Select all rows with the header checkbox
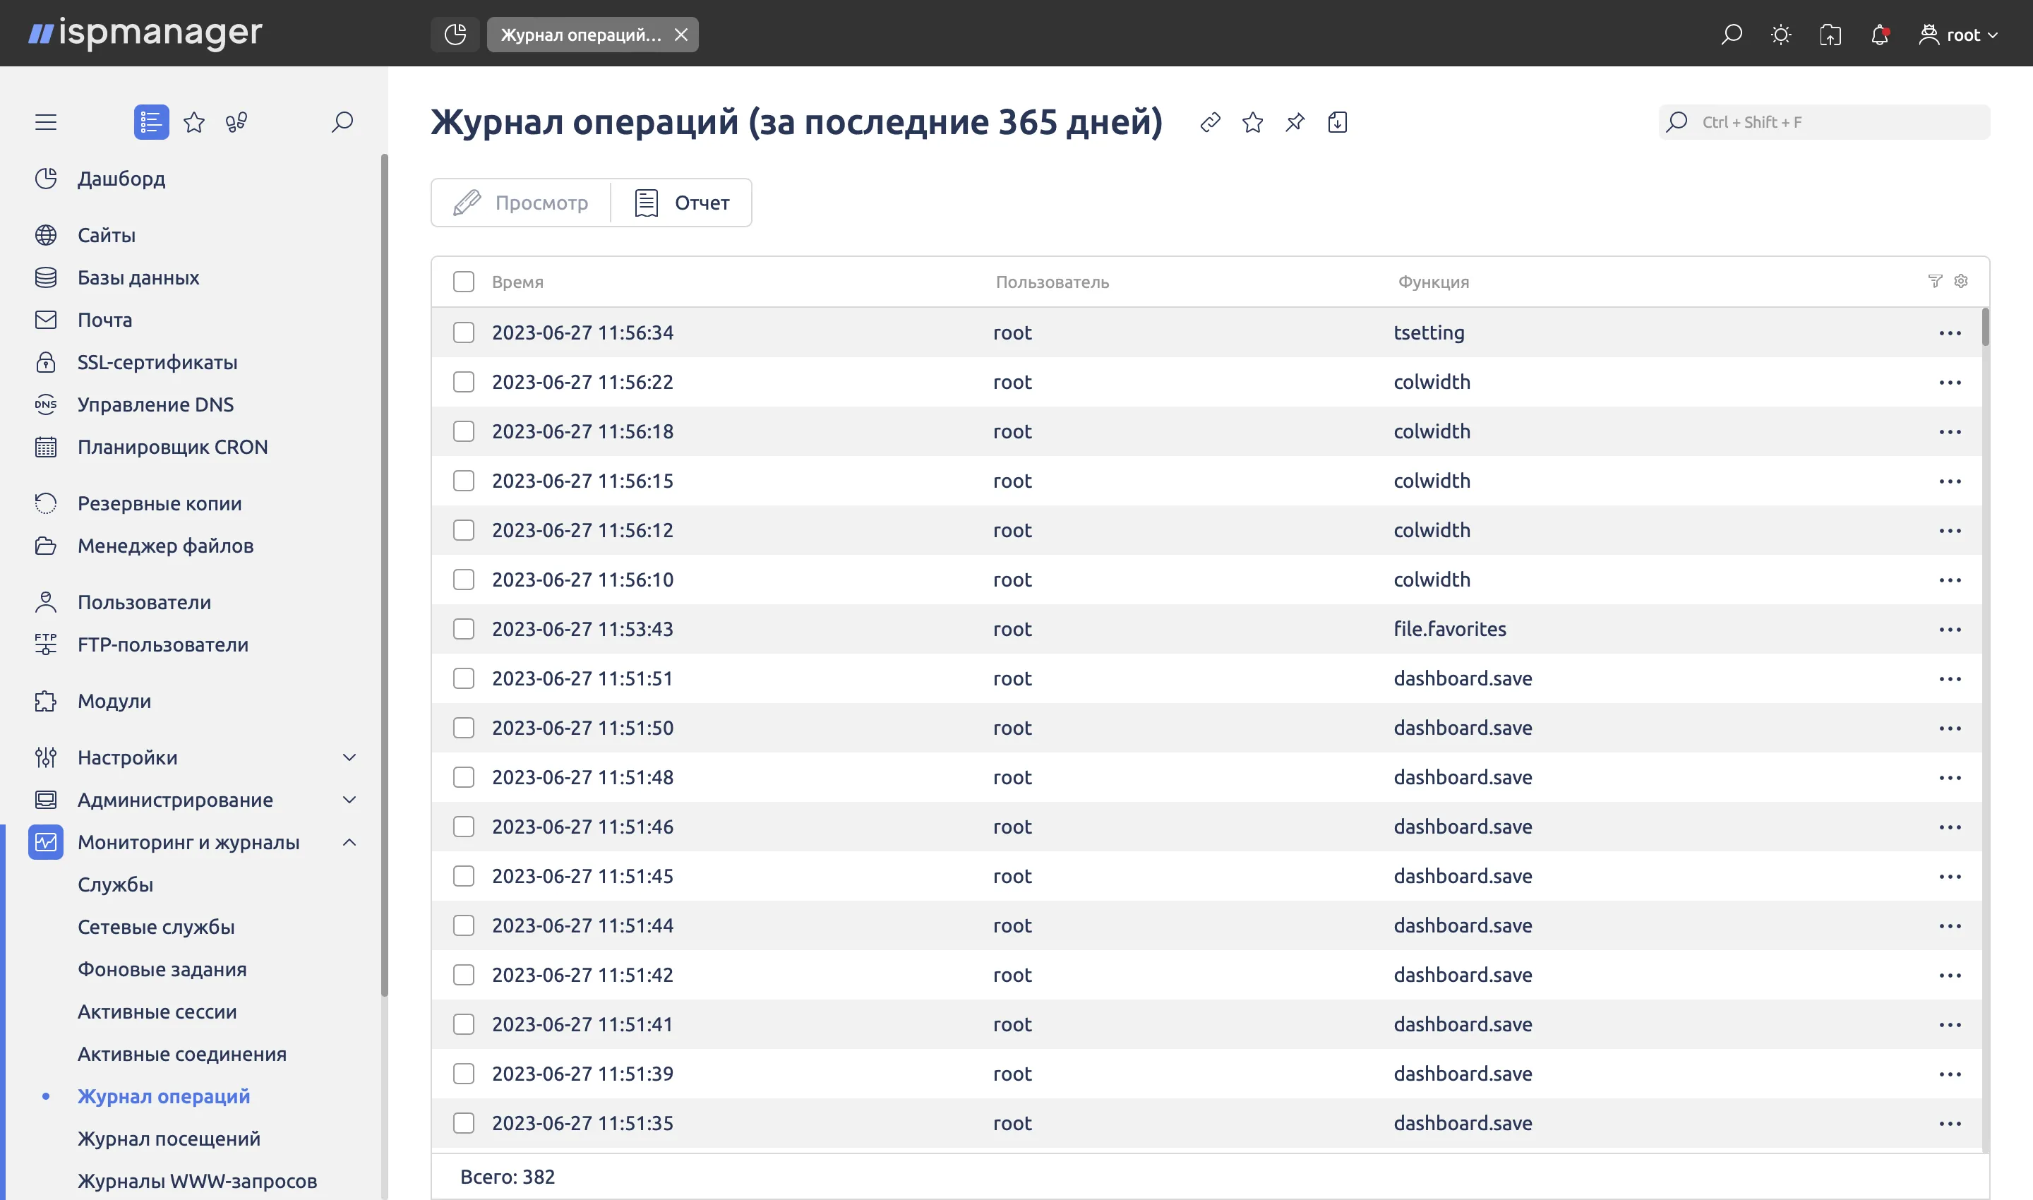2033x1200 pixels. pyautogui.click(x=463, y=282)
